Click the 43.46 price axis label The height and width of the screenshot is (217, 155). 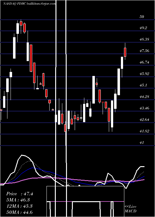click(x=144, y=108)
